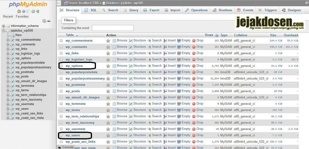Open the wp_options table link
Viewport: 309px width, 149px height.
[x=74, y=66]
